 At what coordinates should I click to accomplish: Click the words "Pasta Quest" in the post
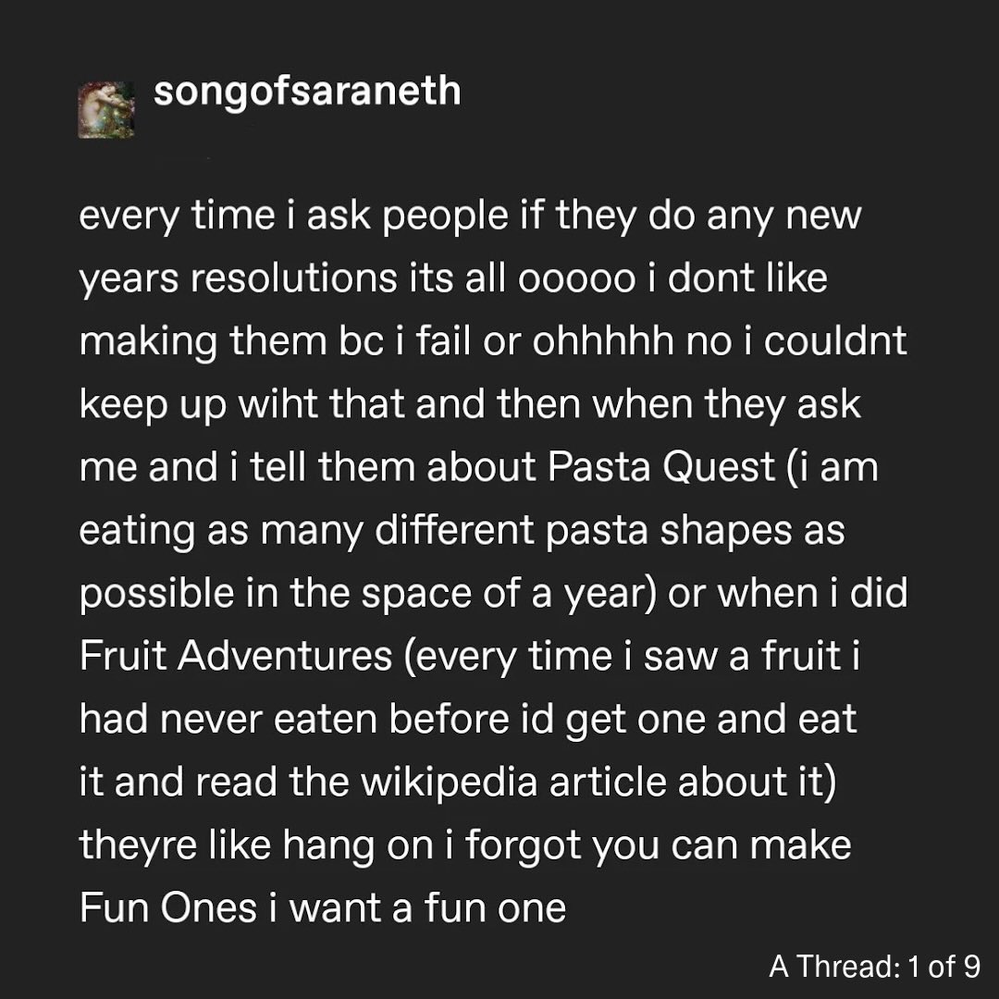point(660,468)
